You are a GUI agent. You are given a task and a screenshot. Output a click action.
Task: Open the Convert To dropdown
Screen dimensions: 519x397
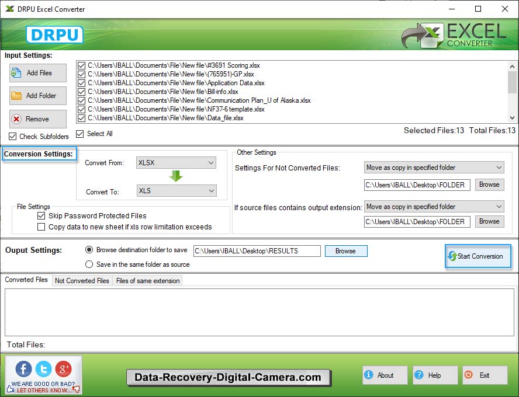click(177, 191)
